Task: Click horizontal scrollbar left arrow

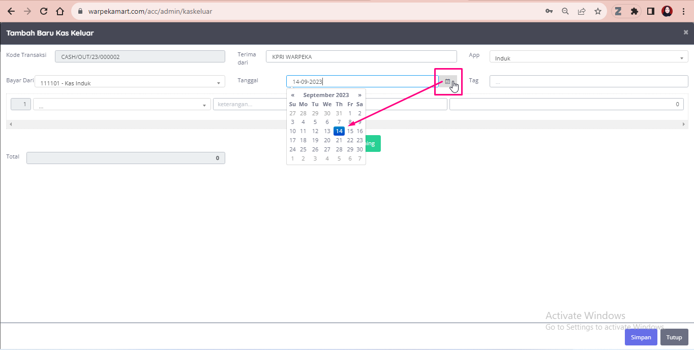Action: click(x=10, y=124)
